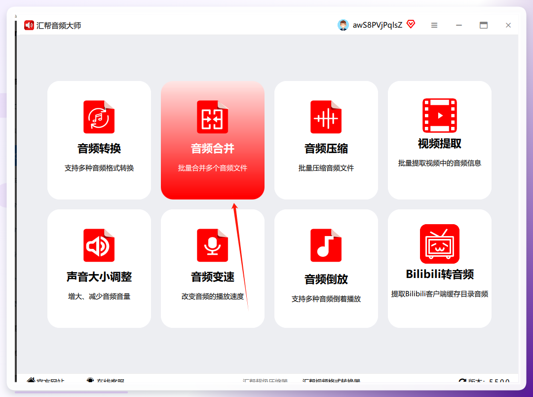Open the 官方网站 link in footer
This screenshot has width=533, height=397.
pyautogui.click(x=45, y=380)
